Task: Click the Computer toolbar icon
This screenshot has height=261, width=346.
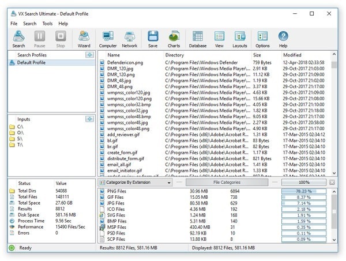Action: pos(108,39)
